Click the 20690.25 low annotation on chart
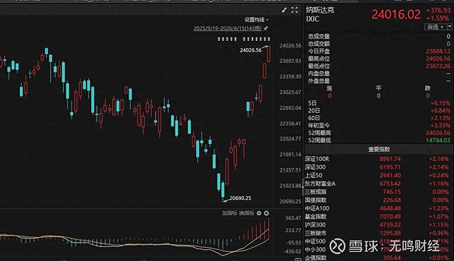 (240, 198)
